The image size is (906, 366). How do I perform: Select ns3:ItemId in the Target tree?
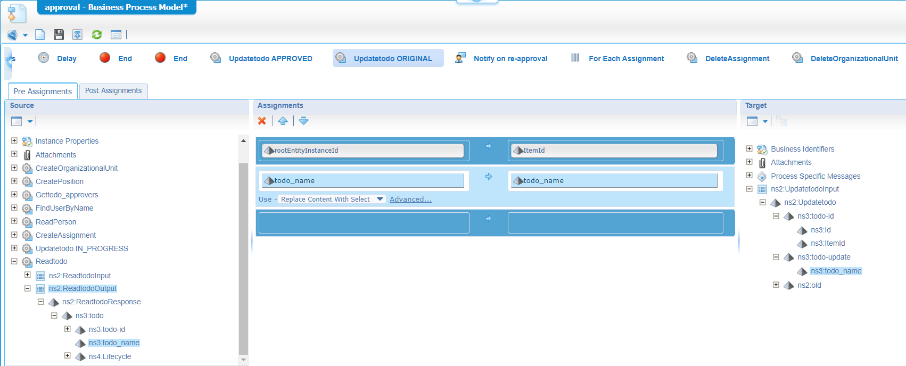click(828, 243)
